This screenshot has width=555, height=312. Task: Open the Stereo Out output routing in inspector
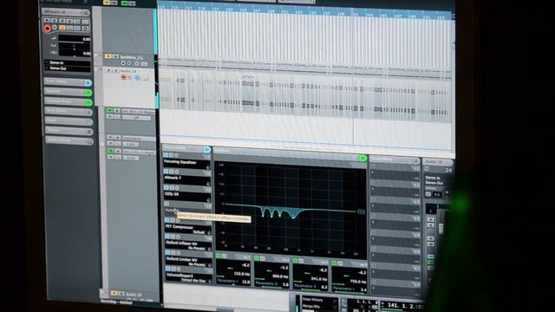pos(68,68)
